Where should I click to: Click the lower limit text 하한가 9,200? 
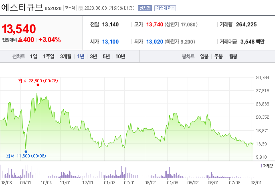click(180, 42)
